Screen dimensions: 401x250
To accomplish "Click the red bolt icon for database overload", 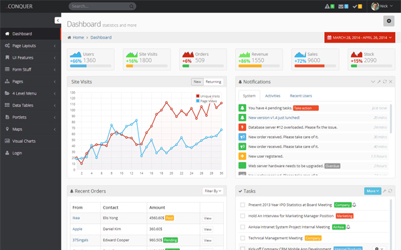I will point(242,127).
